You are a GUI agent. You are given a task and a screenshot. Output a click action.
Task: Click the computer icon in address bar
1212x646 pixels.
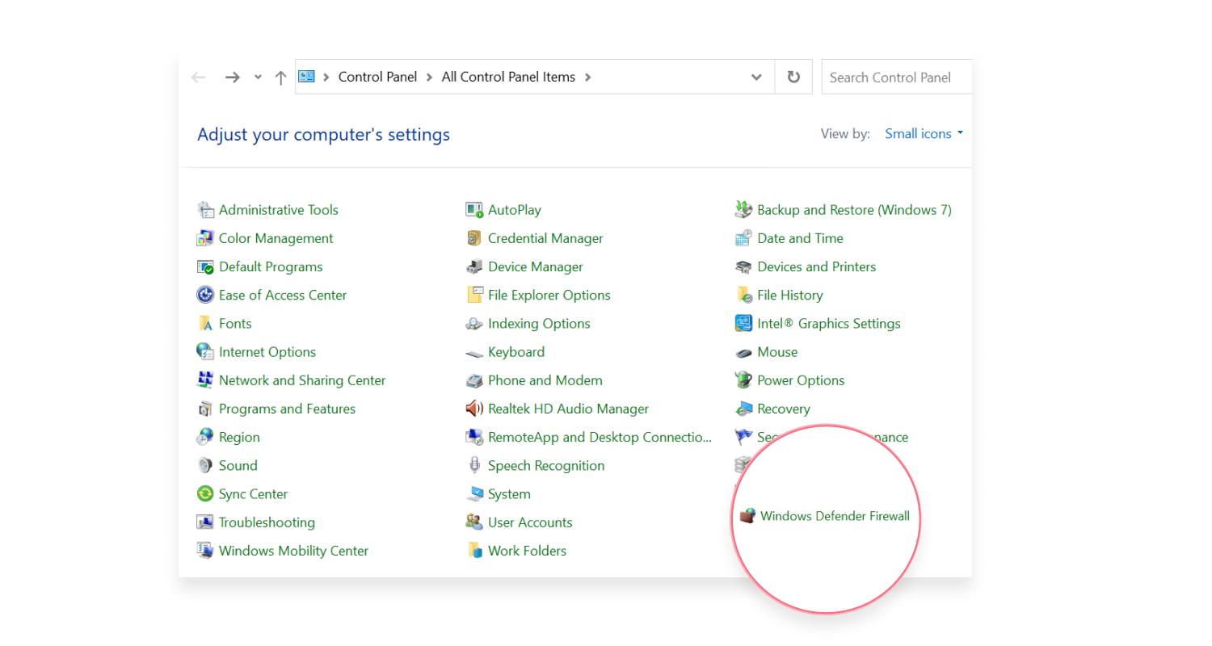306,77
